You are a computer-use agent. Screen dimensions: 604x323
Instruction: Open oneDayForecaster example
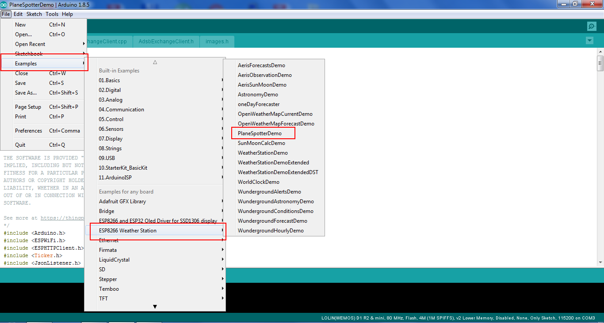click(274, 104)
